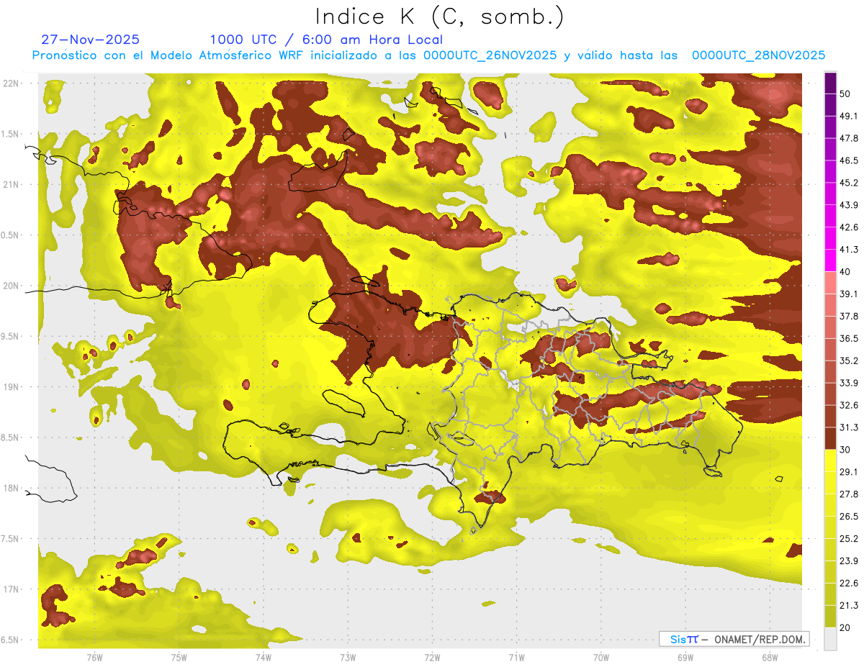
Task: Click the color scale value "41.3"
Action: tap(849, 250)
